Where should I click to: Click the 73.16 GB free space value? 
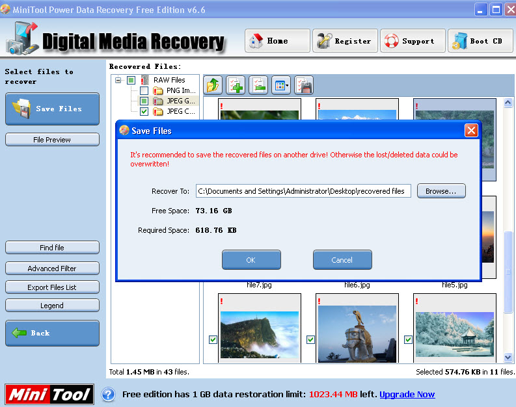213,211
